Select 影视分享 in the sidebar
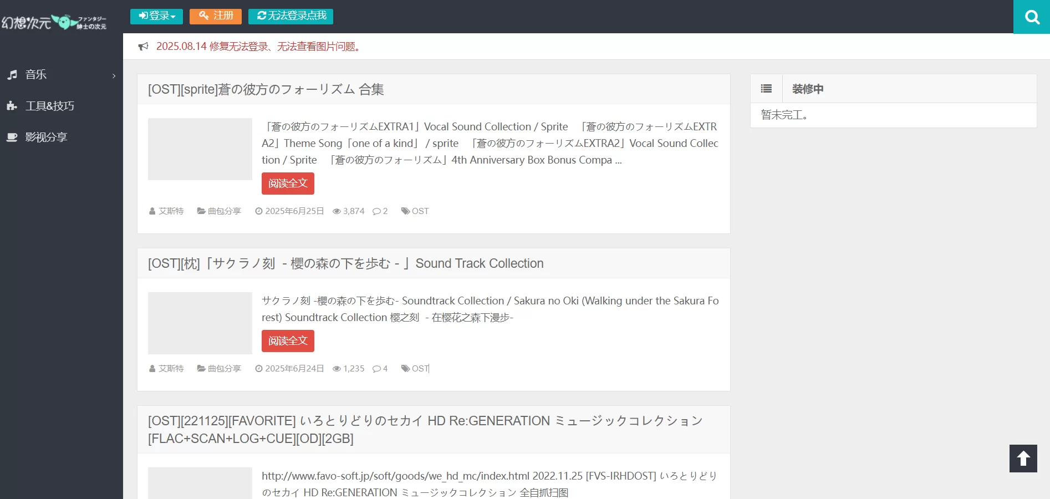Screen dimensions: 1050x499 click(x=46, y=137)
